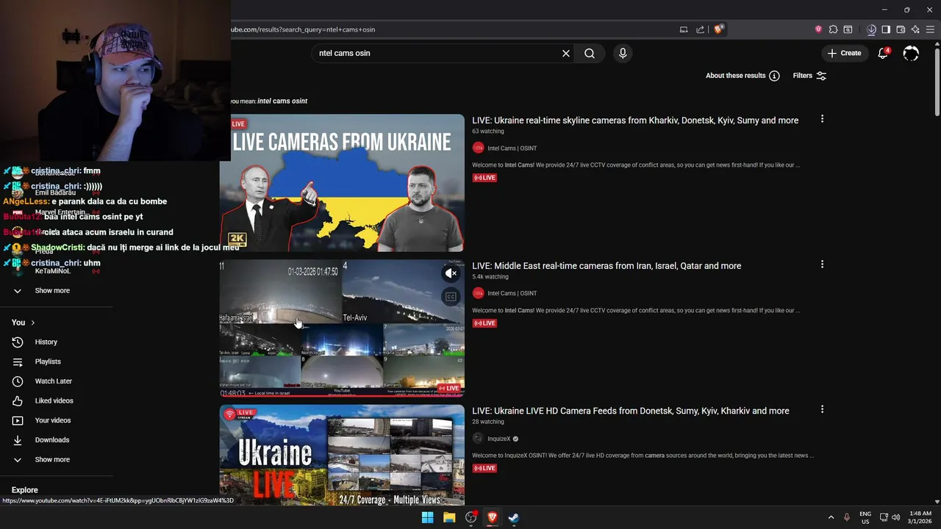This screenshot has height=529, width=941.
Task: Open the YouTube account avatar menu
Action: (911, 53)
